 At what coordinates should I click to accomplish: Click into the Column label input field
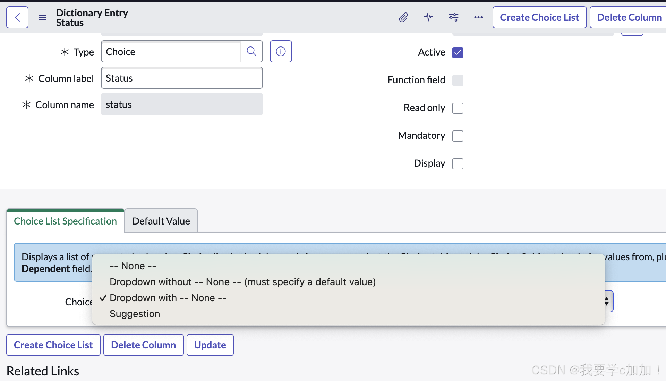tap(182, 78)
